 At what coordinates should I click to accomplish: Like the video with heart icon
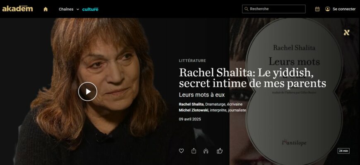pyautogui.click(x=181, y=151)
